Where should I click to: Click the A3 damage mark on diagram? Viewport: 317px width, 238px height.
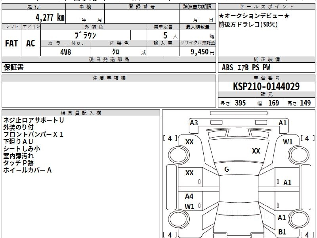coord(194,123)
